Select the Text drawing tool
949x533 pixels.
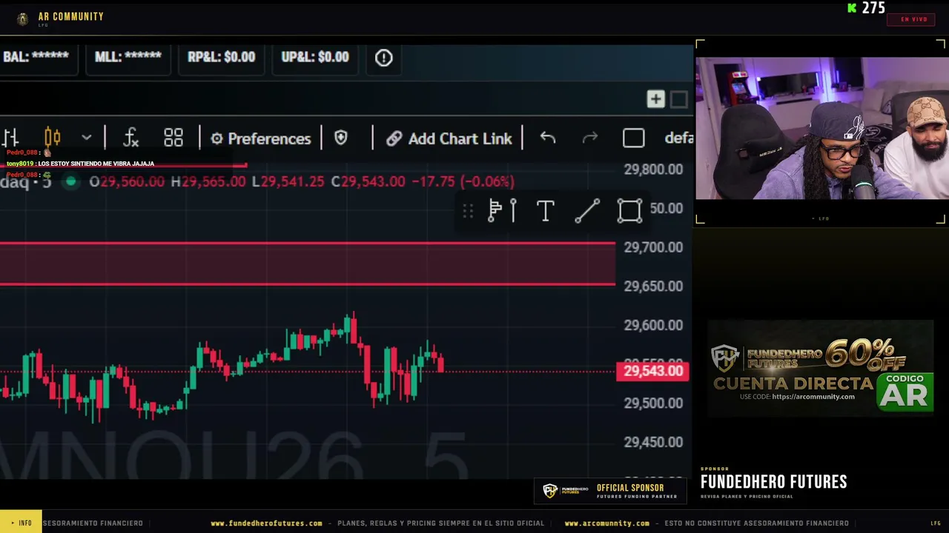pos(546,211)
